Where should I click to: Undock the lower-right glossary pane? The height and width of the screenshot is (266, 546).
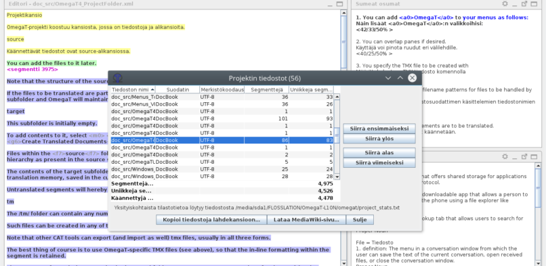[x=524, y=156]
